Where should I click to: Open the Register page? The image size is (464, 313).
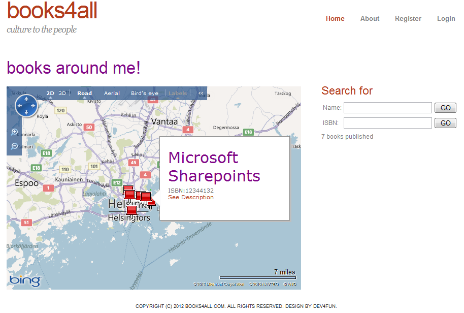[408, 19]
